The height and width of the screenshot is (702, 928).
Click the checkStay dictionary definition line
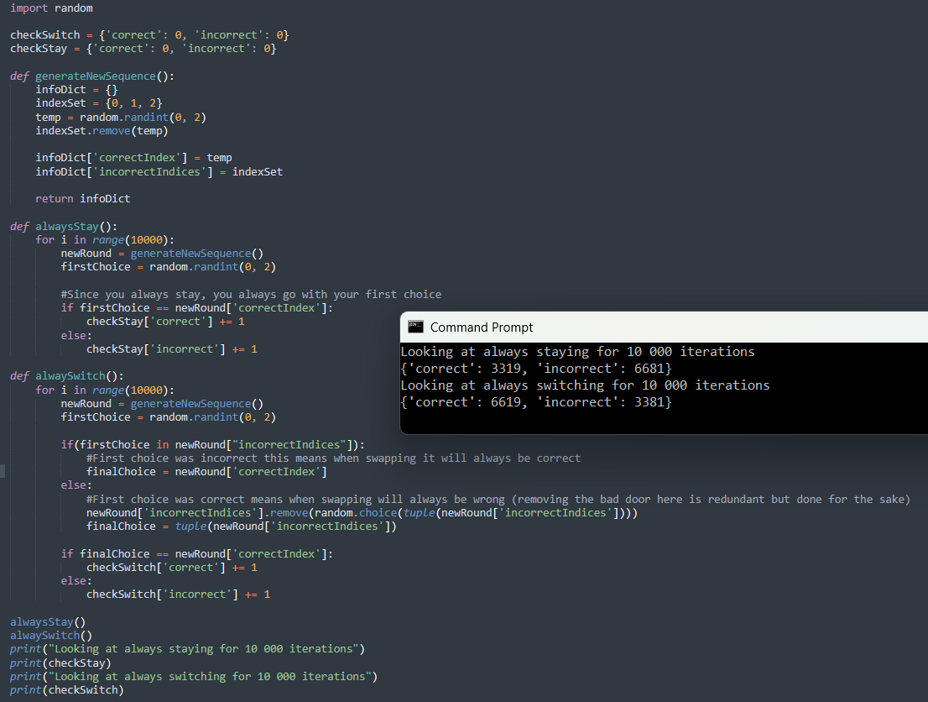pyautogui.click(x=143, y=49)
